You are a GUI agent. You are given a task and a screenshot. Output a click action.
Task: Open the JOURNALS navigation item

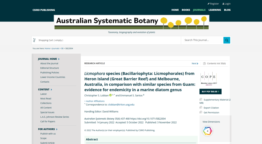(199, 10)
